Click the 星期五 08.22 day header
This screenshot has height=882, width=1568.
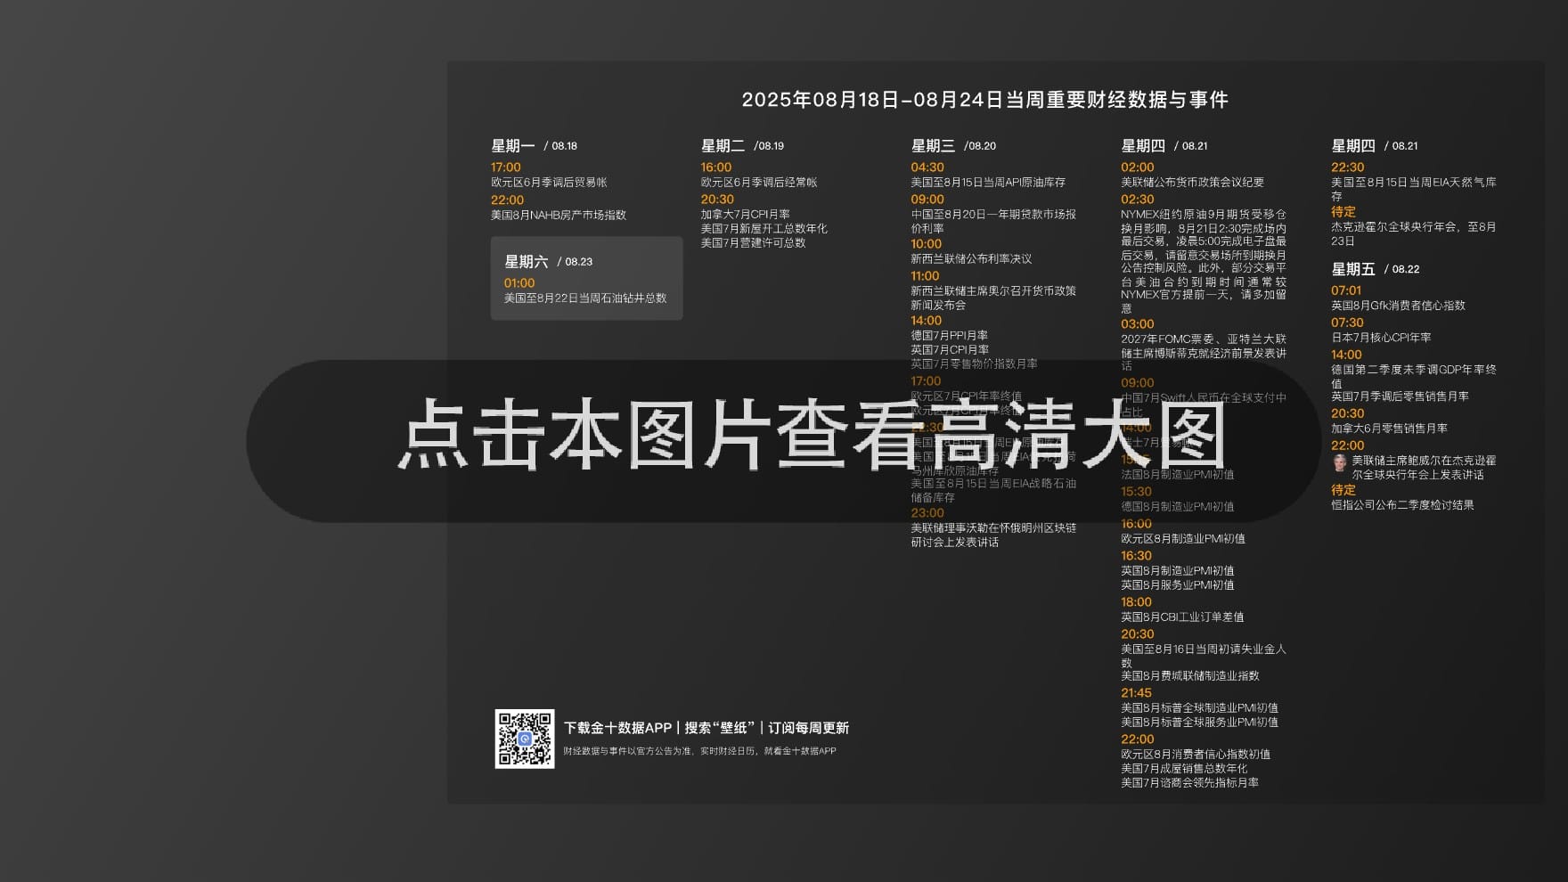(1375, 269)
